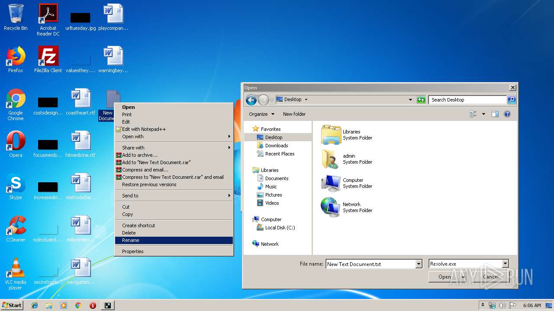This screenshot has width=554, height=311.
Task: Click the search magnifier icon in Open dialog
Action: [512, 100]
